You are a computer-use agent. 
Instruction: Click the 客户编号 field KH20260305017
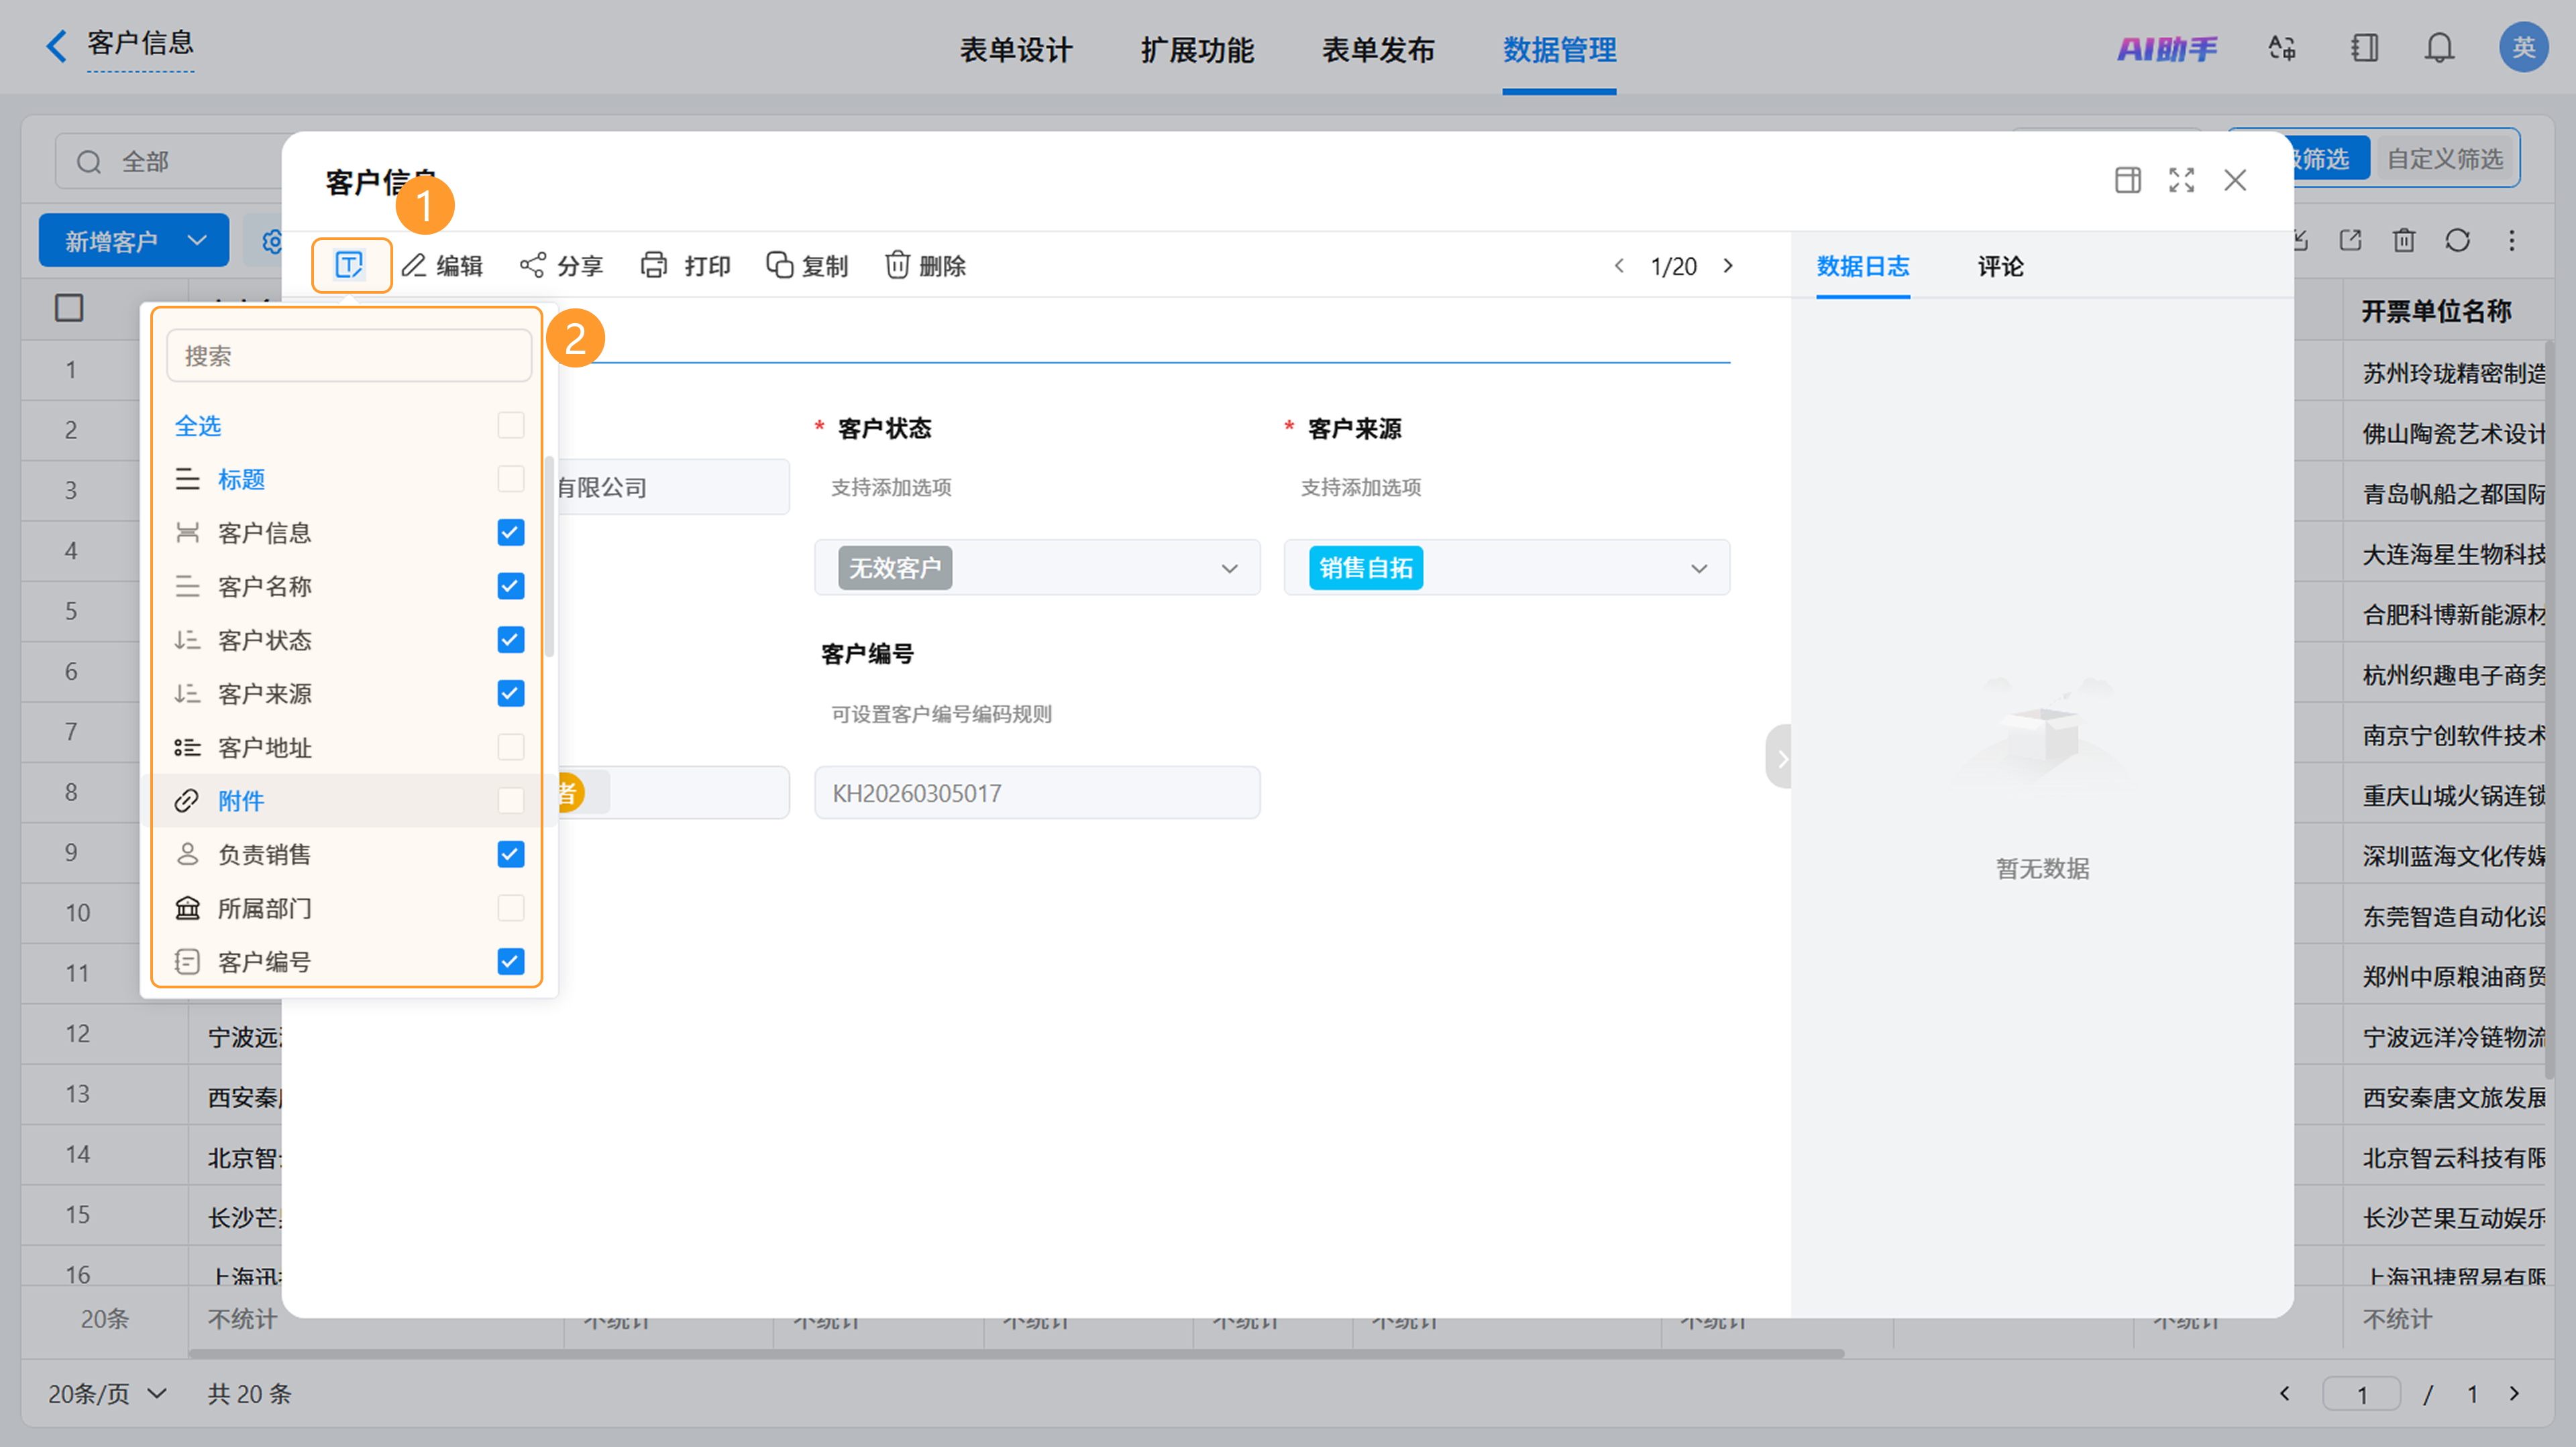[x=1037, y=793]
